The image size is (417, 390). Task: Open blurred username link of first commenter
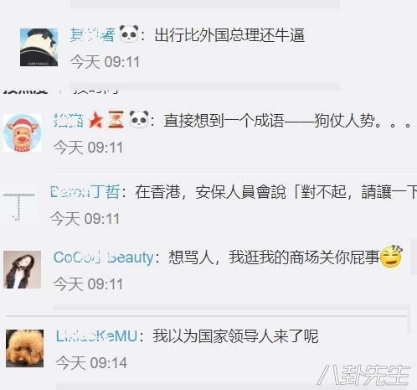(92, 35)
